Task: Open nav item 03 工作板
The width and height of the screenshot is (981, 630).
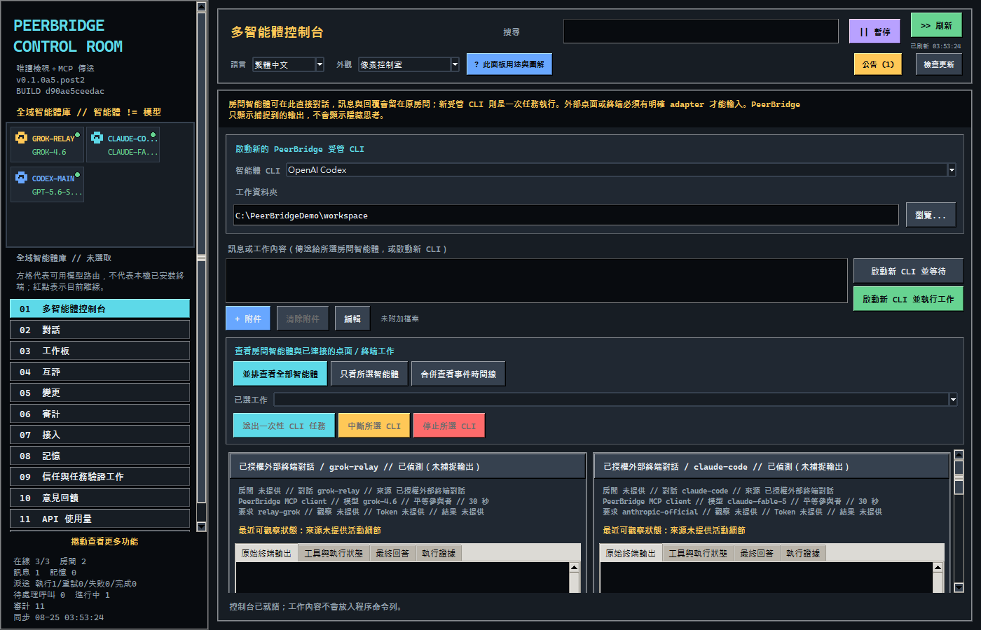Action: (x=100, y=351)
